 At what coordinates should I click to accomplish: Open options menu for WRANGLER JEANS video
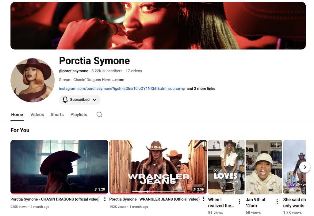point(204,199)
